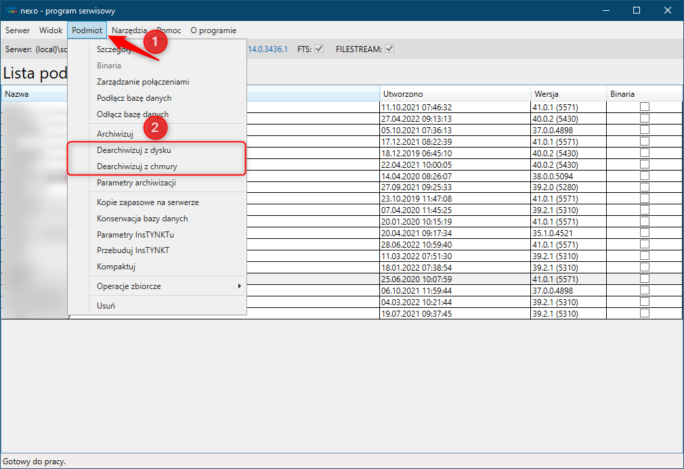Viewport: 684px width, 469px height.
Task: Open the Serwer menu
Action: pyautogui.click(x=18, y=30)
